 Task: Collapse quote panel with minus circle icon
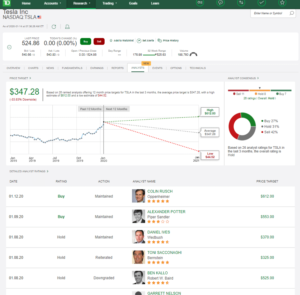(x=9, y=47)
